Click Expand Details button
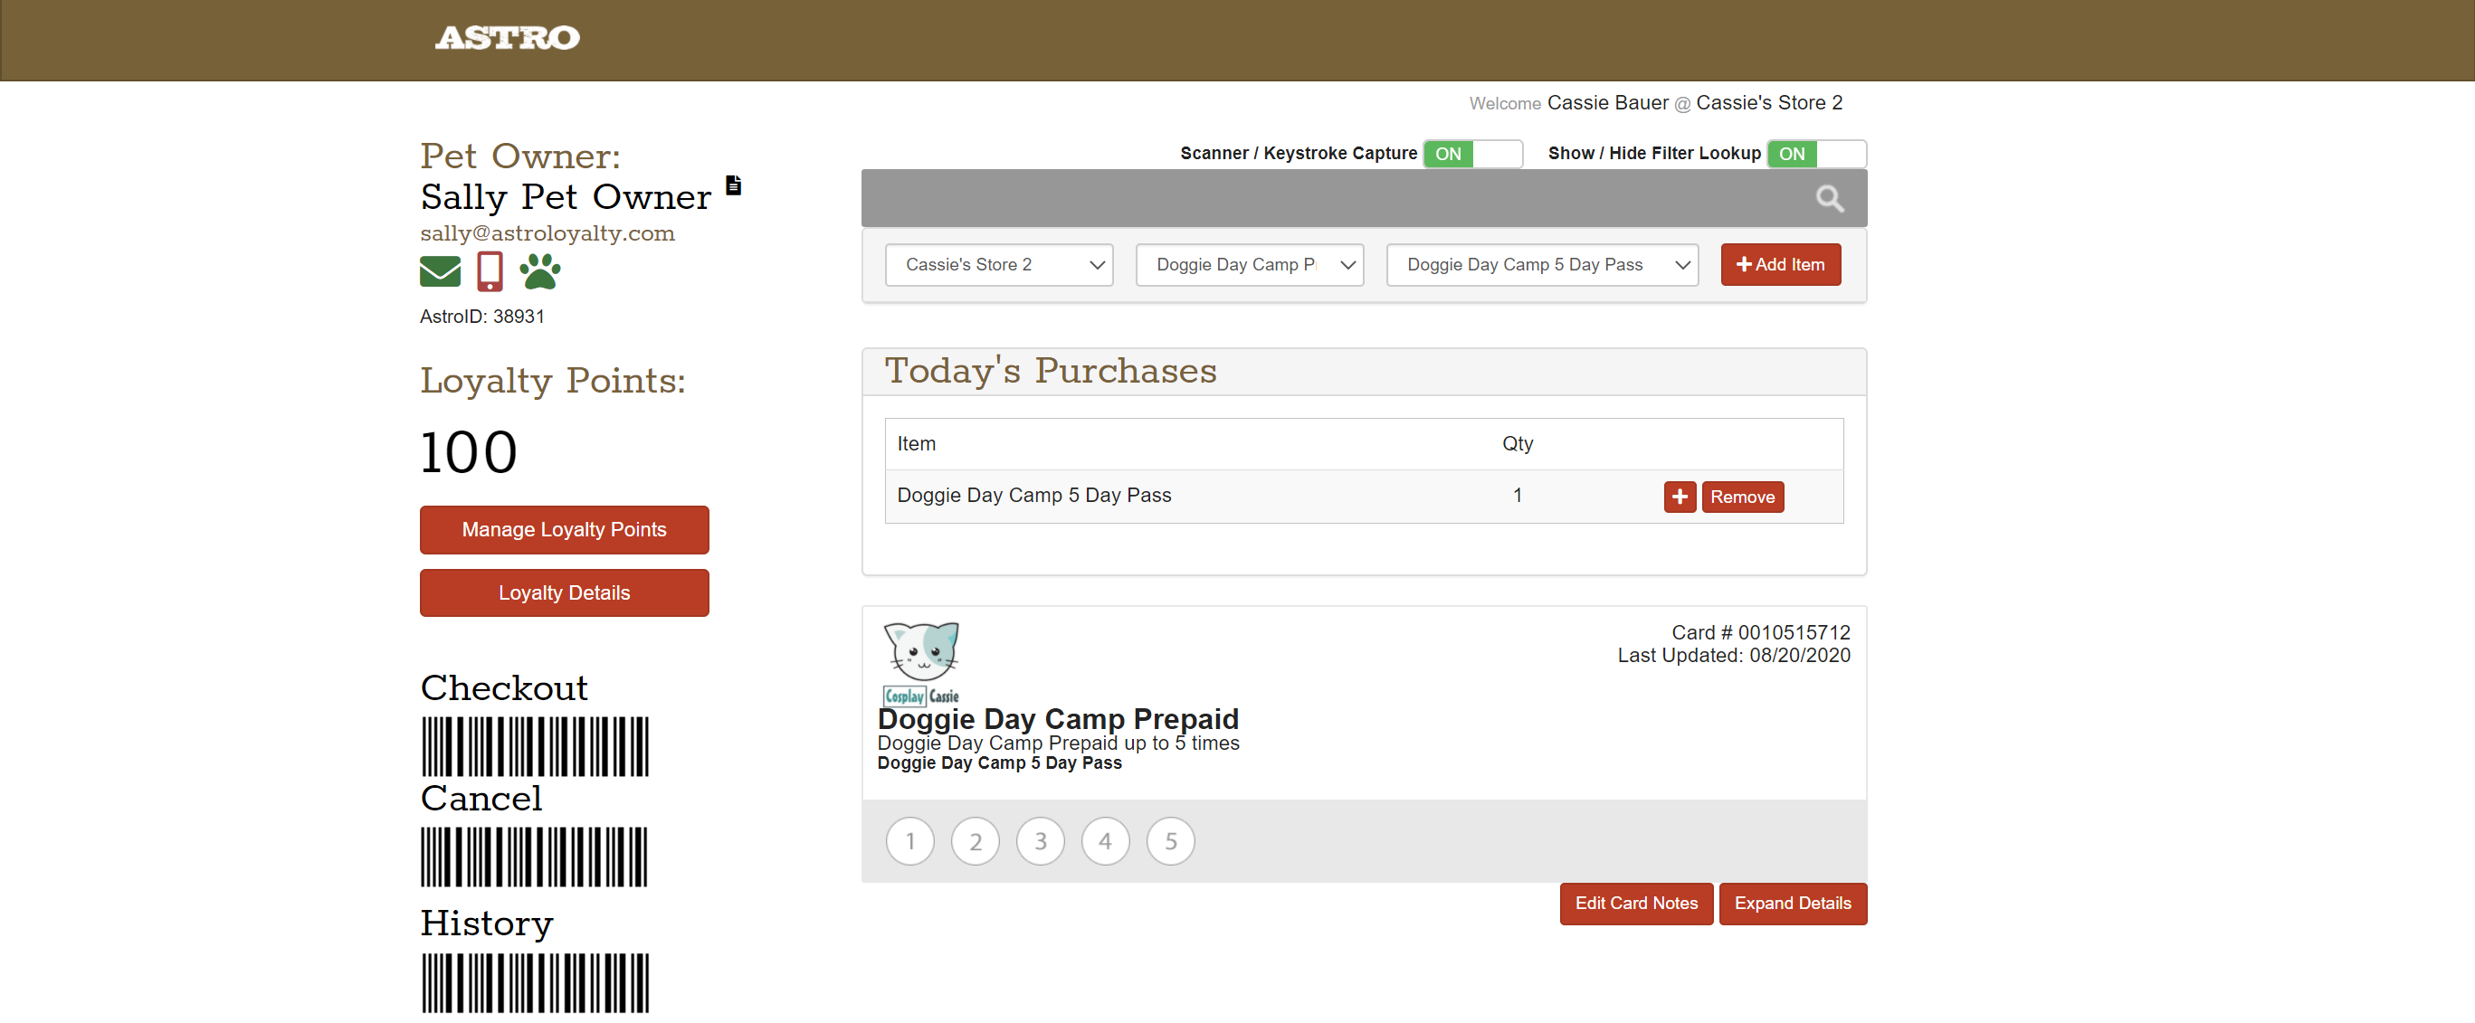This screenshot has width=2475, height=1023. pyautogui.click(x=1792, y=903)
